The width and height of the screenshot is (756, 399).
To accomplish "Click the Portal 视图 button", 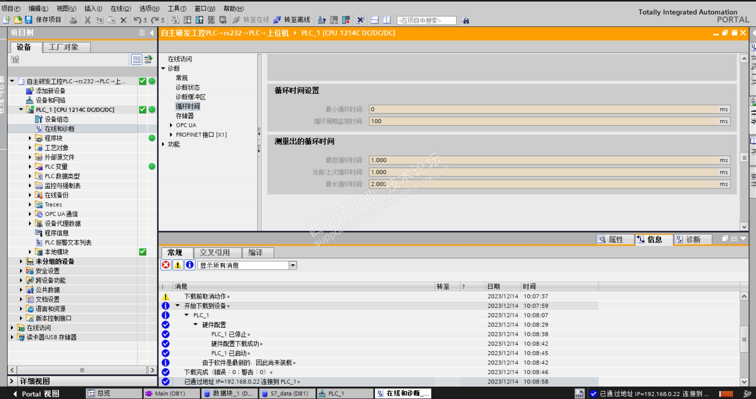I will tap(36, 394).
